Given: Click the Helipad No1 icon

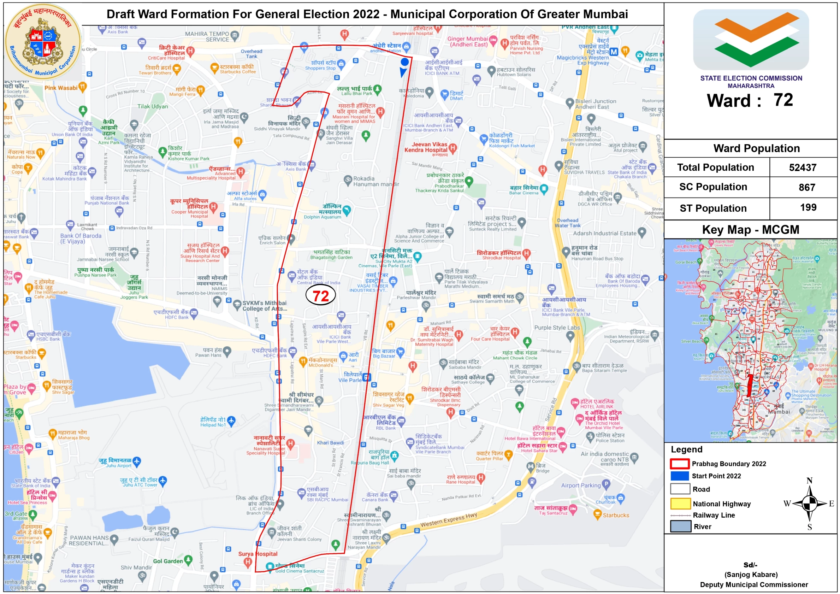Looking at the screenshot, I should 231,421.
